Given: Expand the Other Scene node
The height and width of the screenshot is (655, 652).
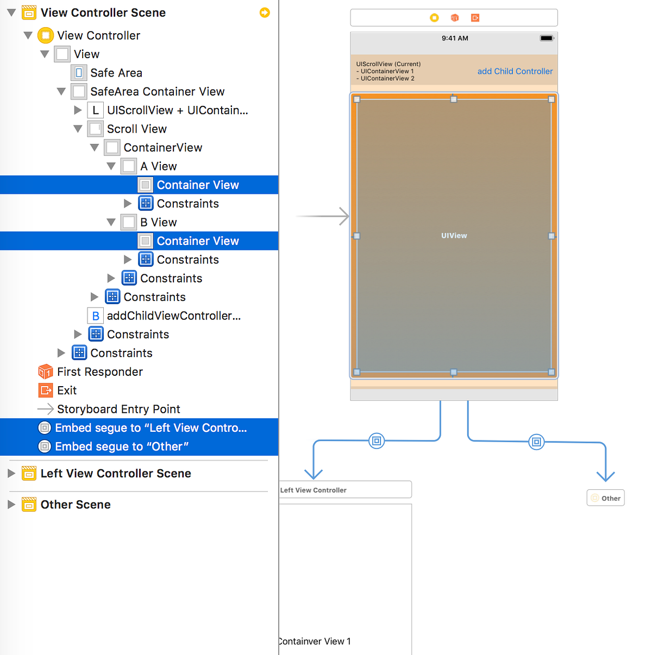Looking at the screenshot, I should point(12,504).
